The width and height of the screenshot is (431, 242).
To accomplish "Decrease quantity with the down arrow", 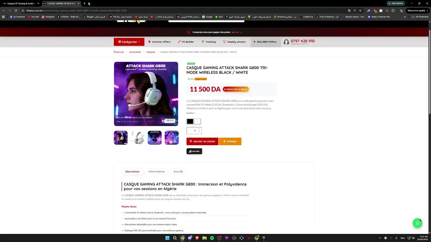I will tap(199, 132).
